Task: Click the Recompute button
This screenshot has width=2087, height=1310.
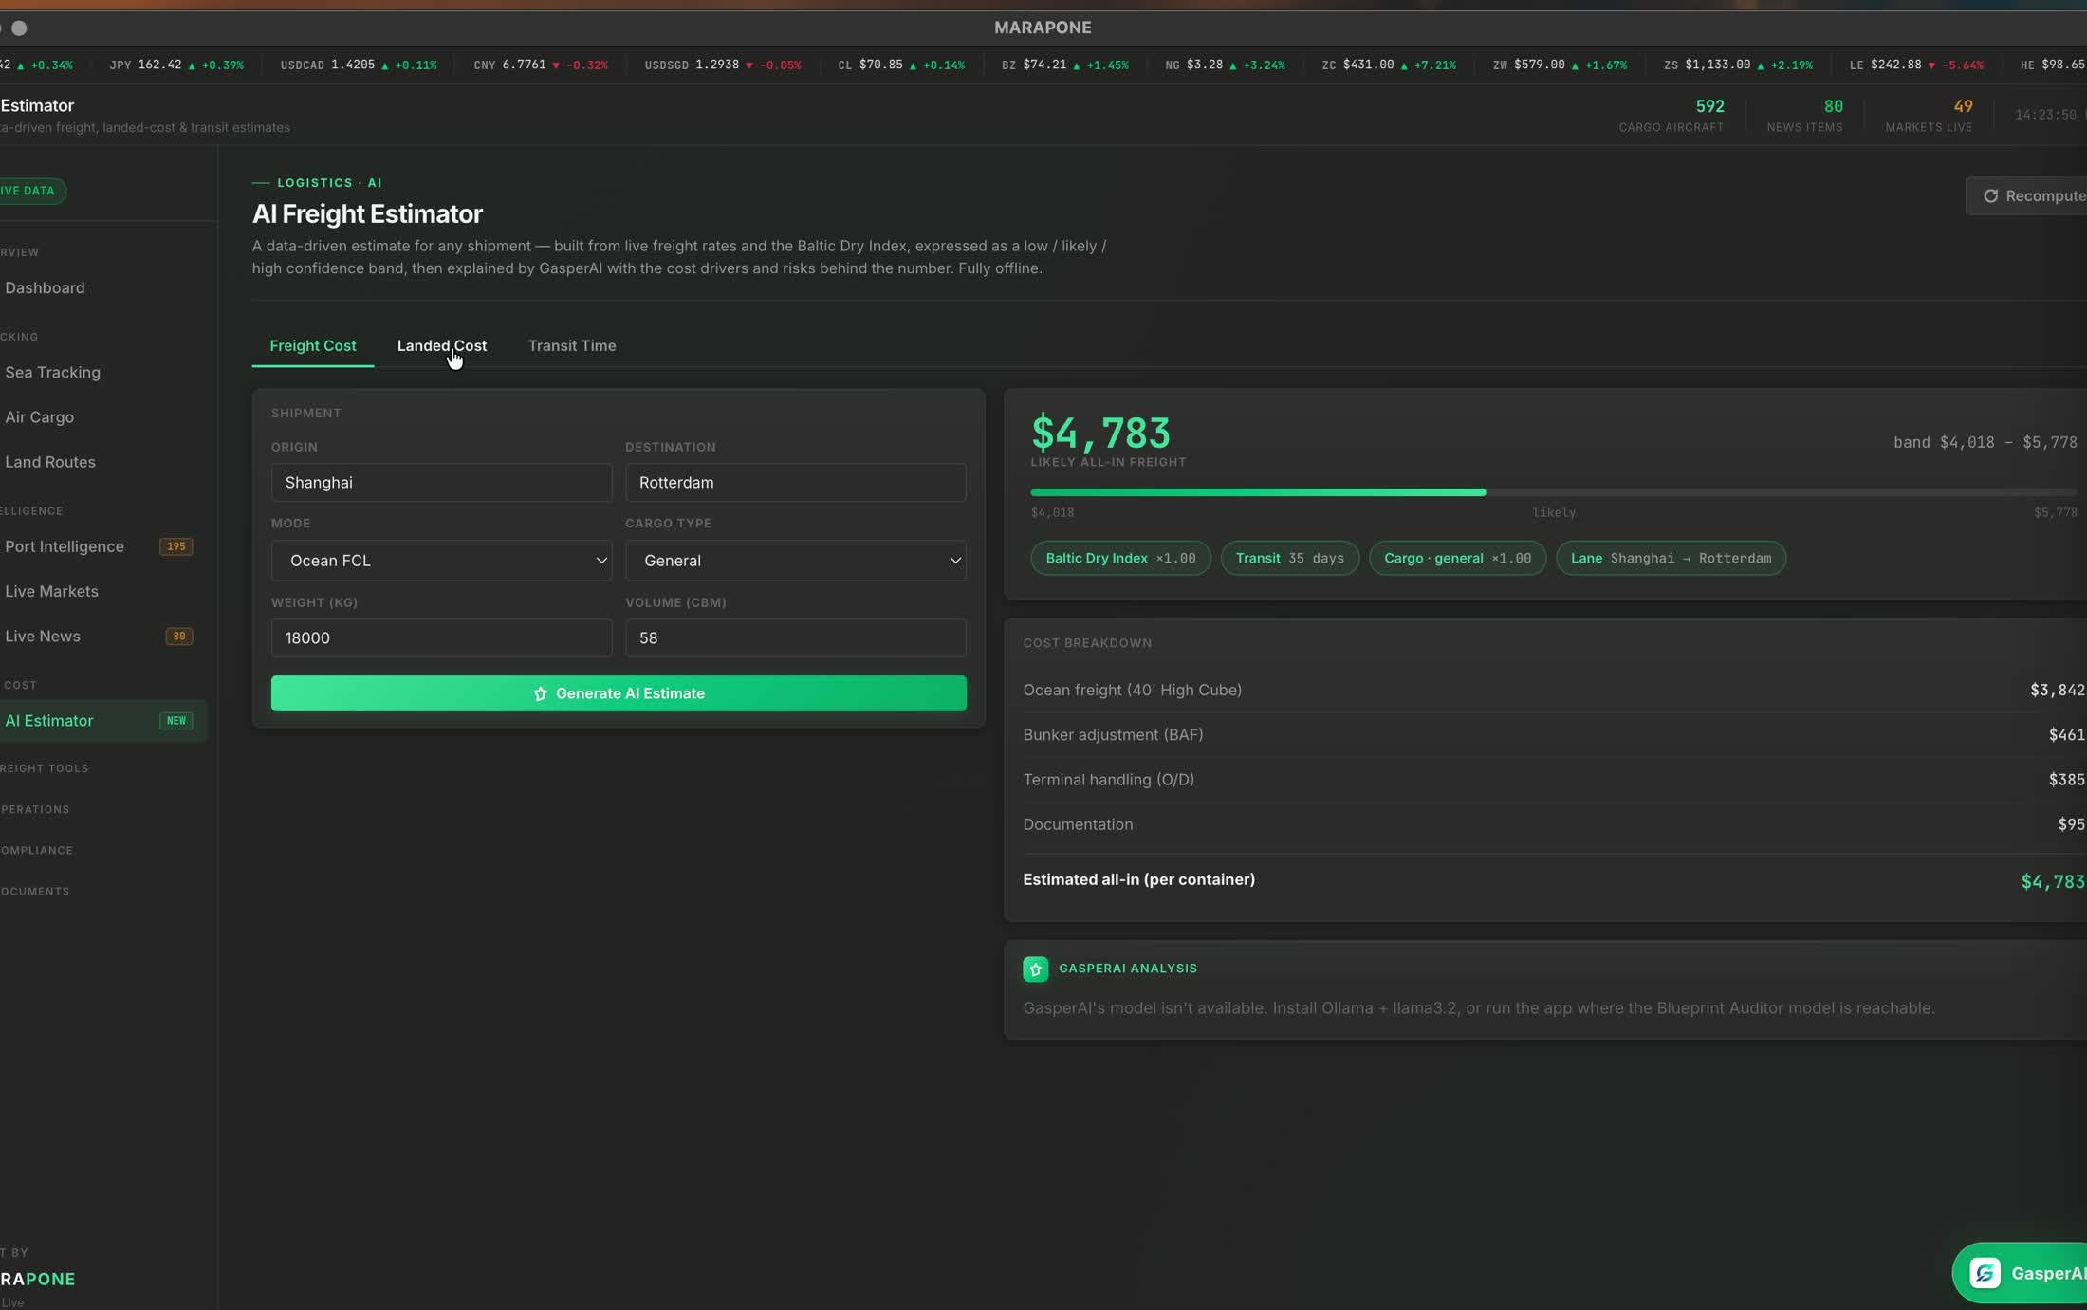Action: 2027,195
